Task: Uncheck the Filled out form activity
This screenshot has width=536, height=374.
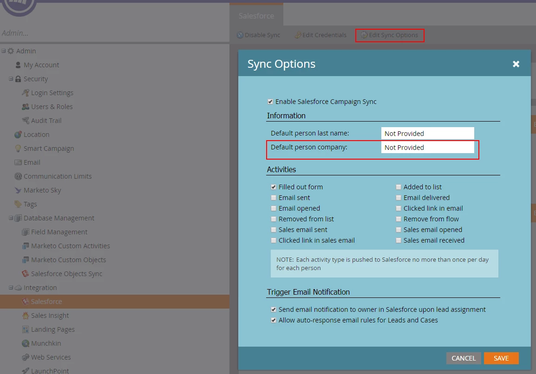Action: pyautogui.click(x=274, y=187)
